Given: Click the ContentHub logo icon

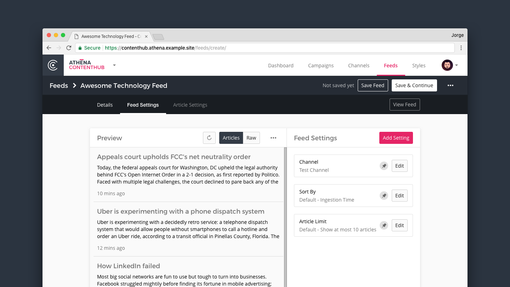Looking at the screenshot, I should tap(53, 65).
